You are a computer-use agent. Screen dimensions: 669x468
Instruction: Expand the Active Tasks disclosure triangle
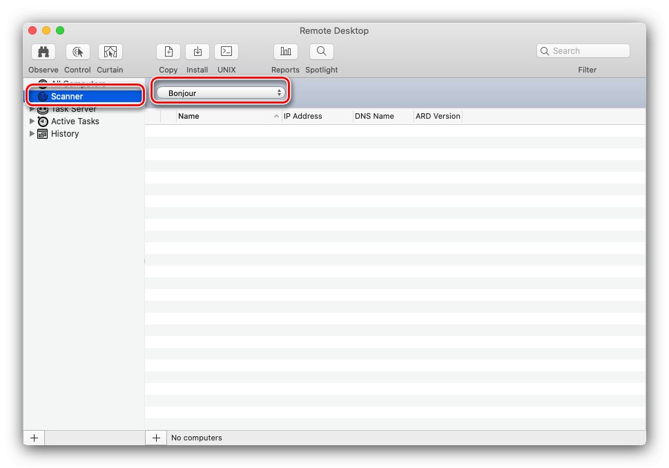[32, 121]
